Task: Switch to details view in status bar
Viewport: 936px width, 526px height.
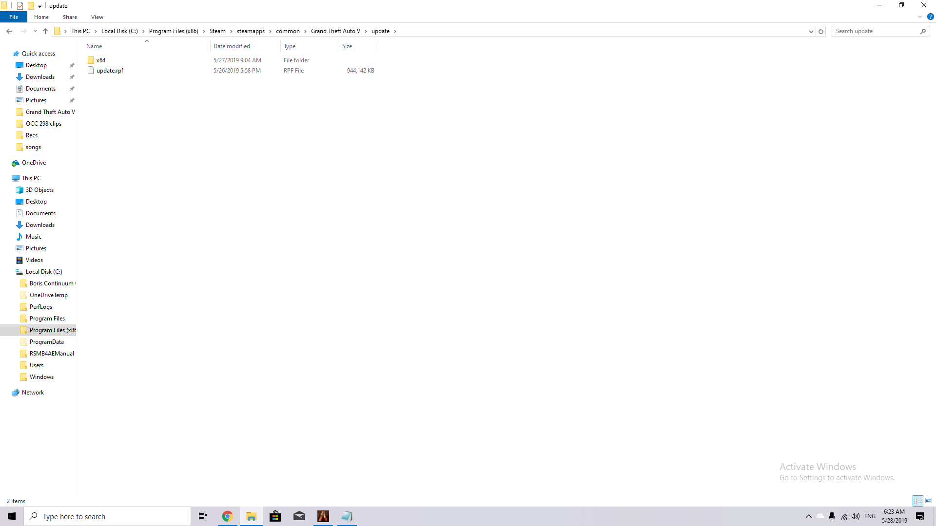Action: tap(918, 501)
